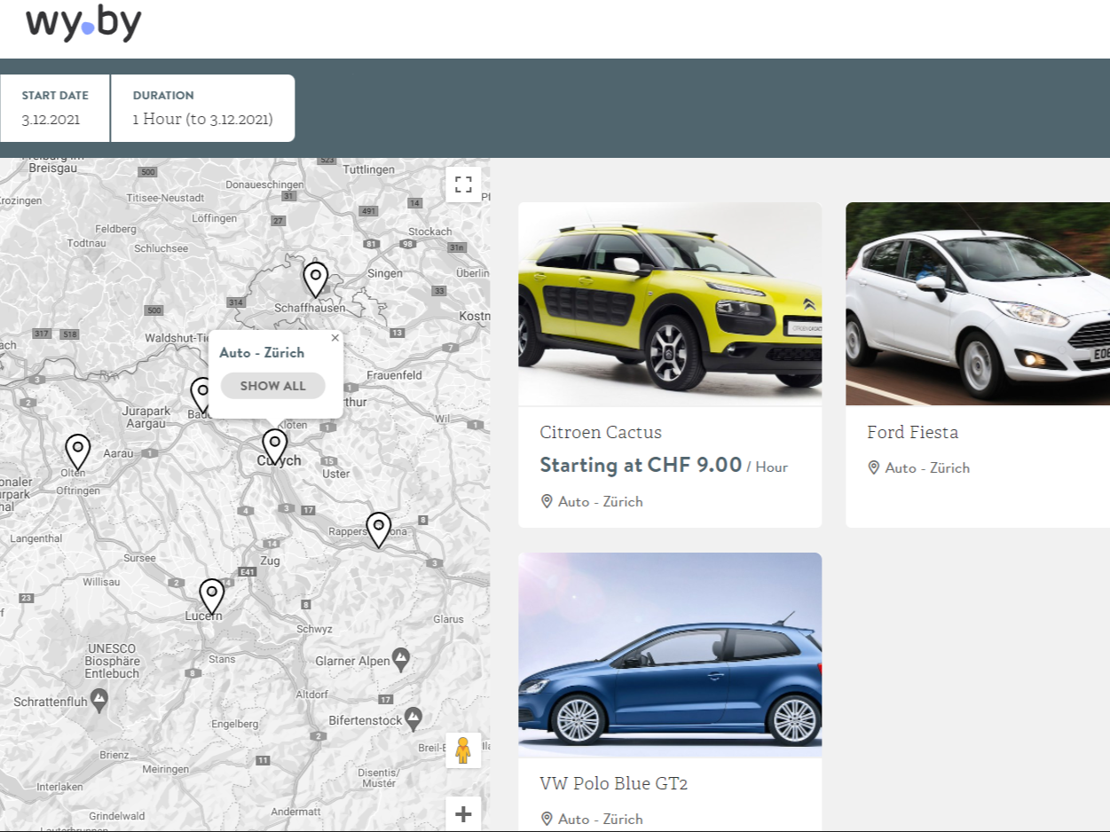
Task: Toggle fullscreen map view
Action: click(463, 184)
